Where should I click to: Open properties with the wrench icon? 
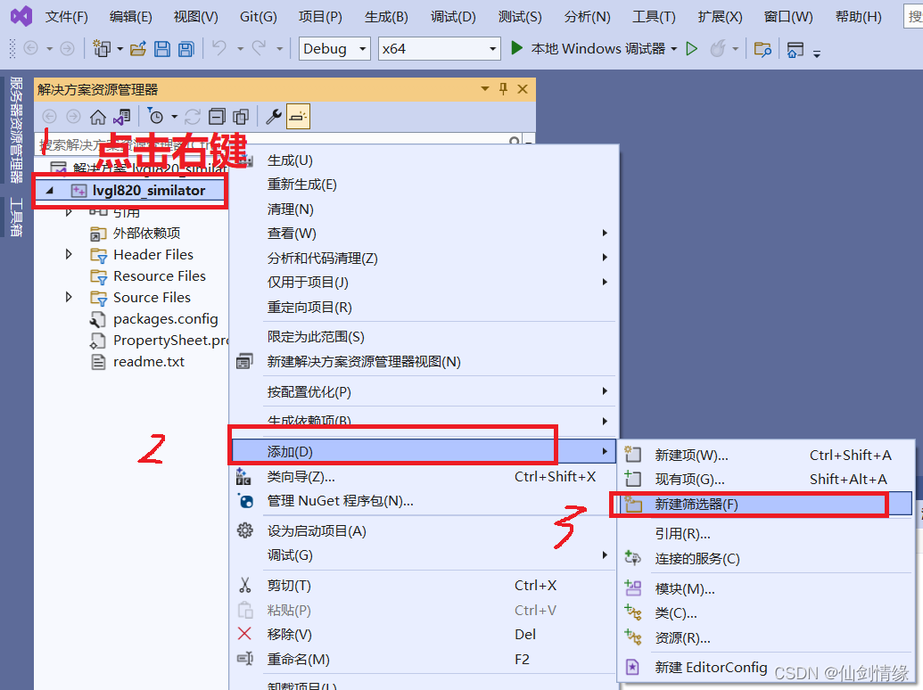coord(273,117)
